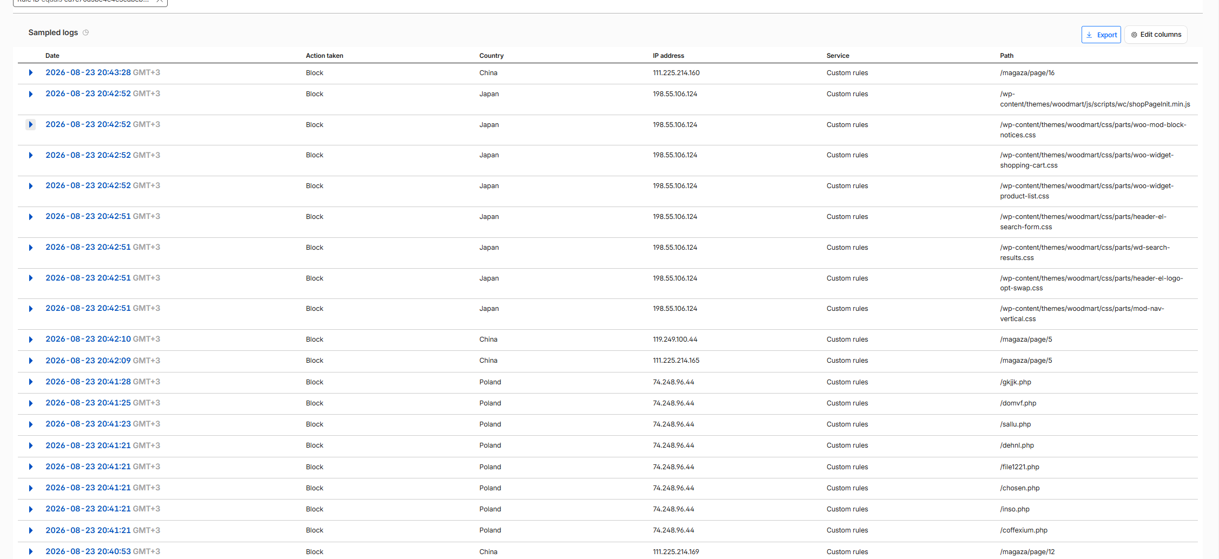Open the Edit columns settings
The width and height of the screenshot is (1219, 559).
click(x=1156, y=35)
